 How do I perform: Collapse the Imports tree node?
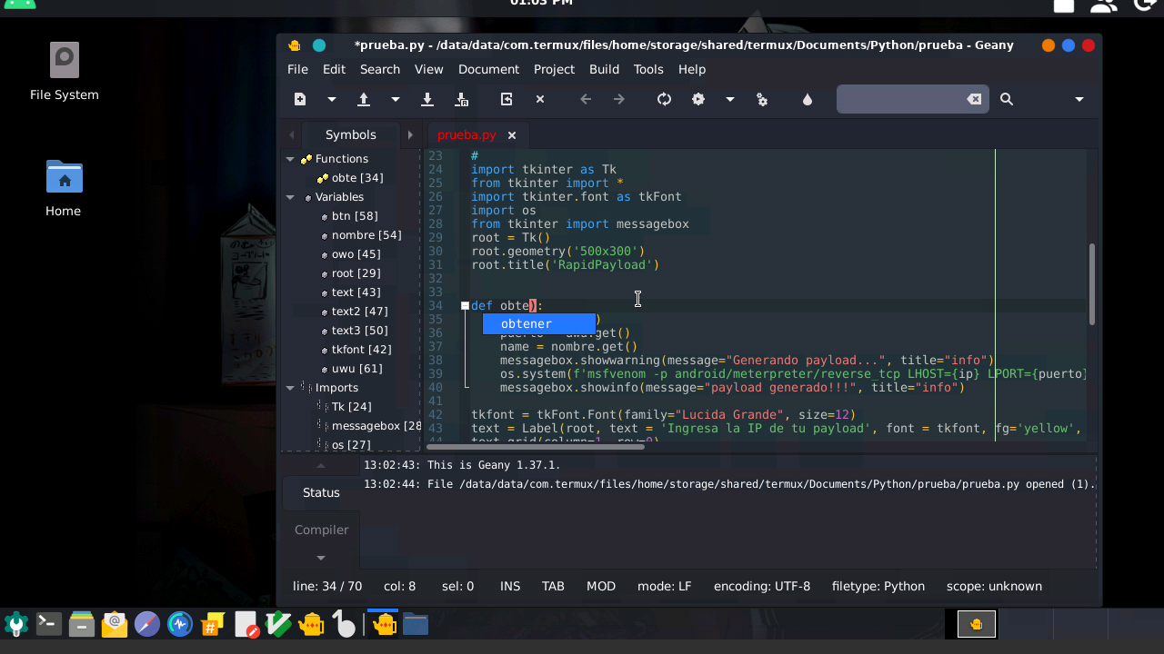290,388
